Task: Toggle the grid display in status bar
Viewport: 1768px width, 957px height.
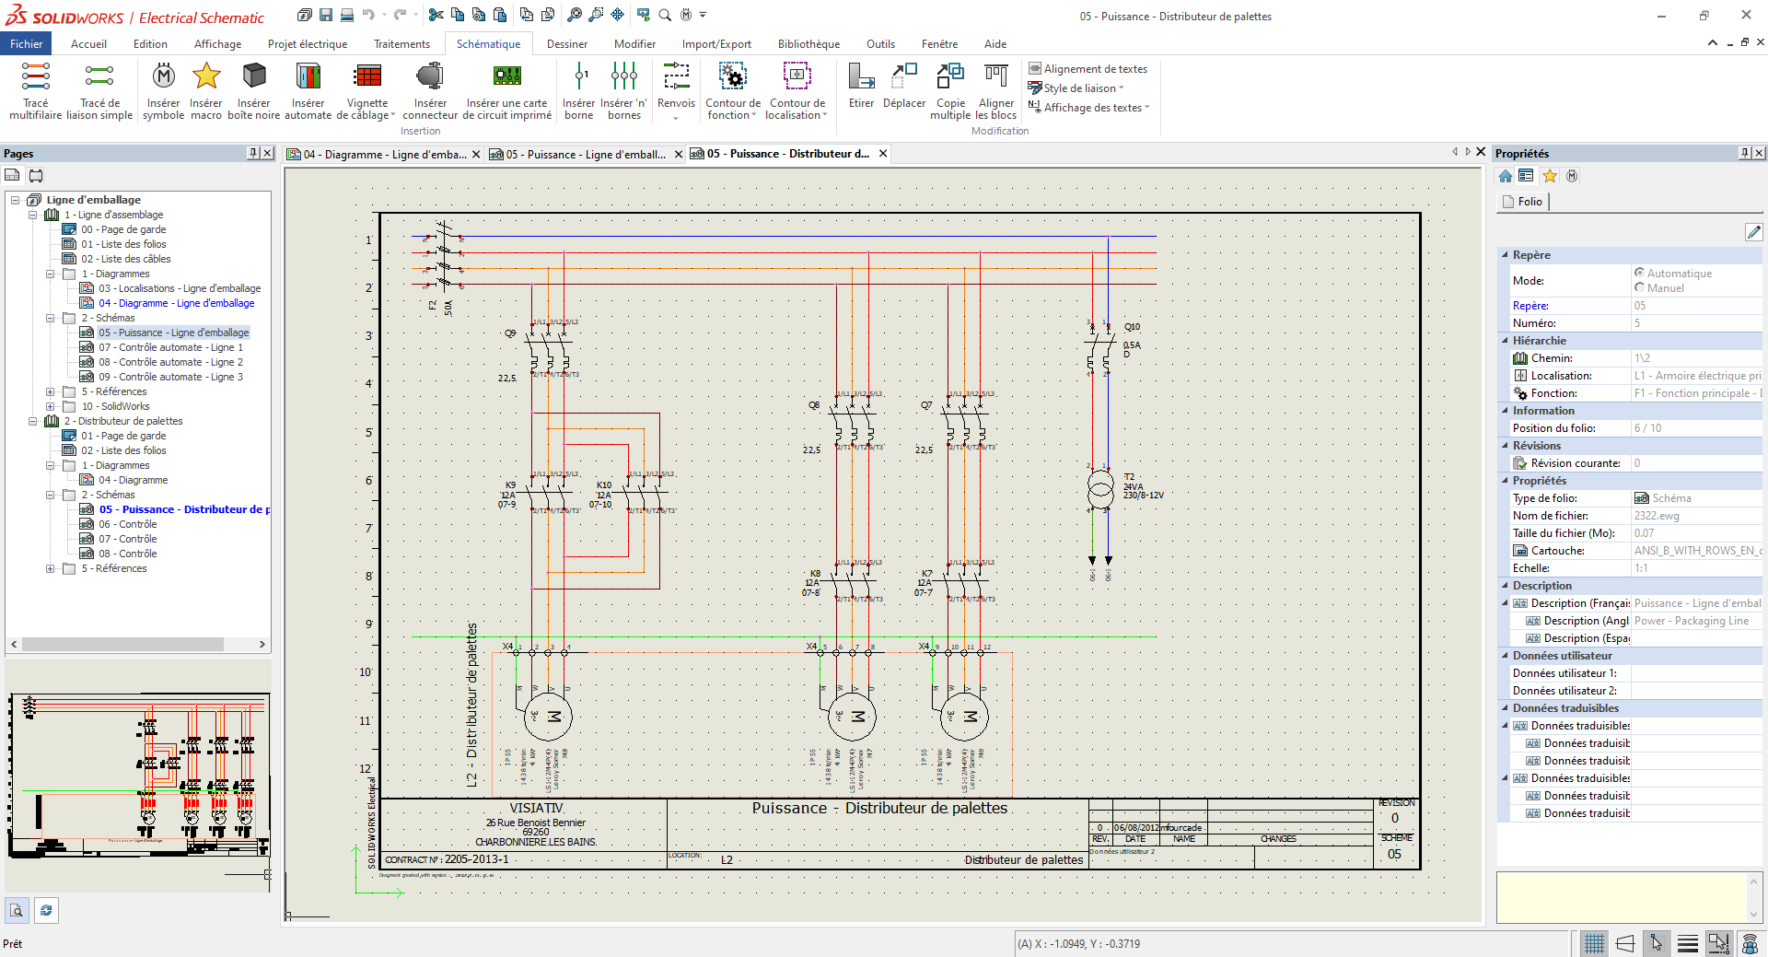Action: pyautogui.click(x=1594, y=943)
